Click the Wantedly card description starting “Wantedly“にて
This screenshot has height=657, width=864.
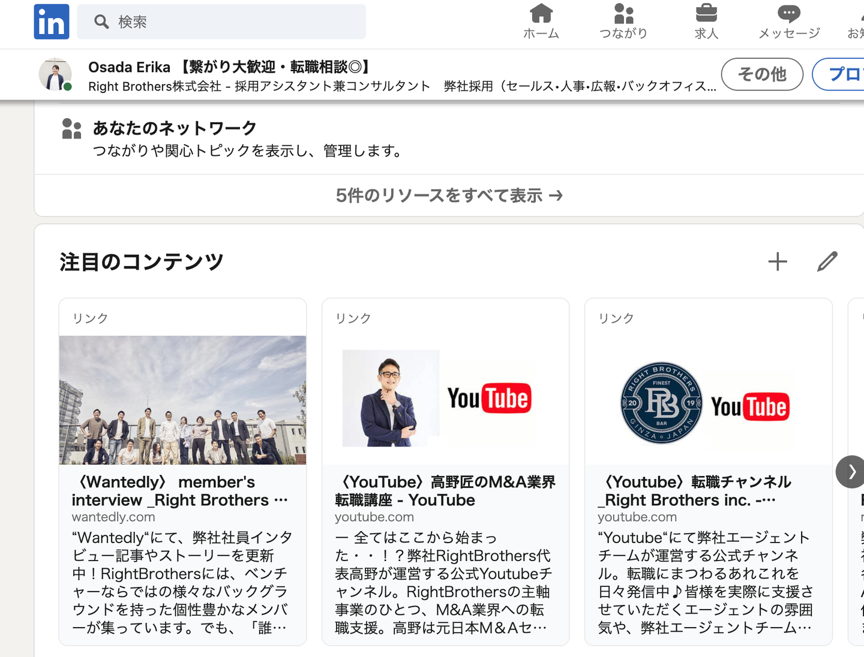pos(182,583)
